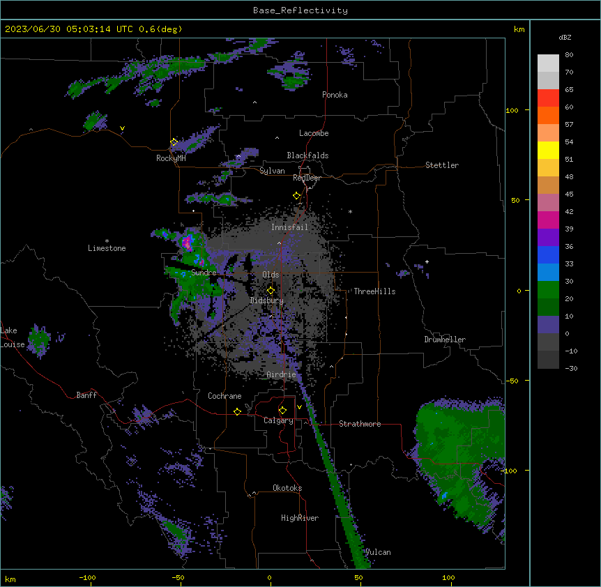
Task: Select the 20 dBZ dark green swatch
Action: pos(548,307)
